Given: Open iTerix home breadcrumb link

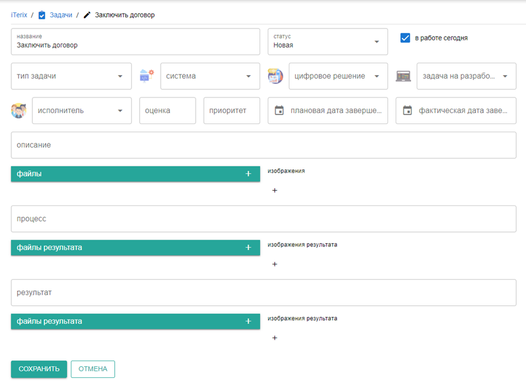Looking at the screenshot, I should [x=19, y=15].
